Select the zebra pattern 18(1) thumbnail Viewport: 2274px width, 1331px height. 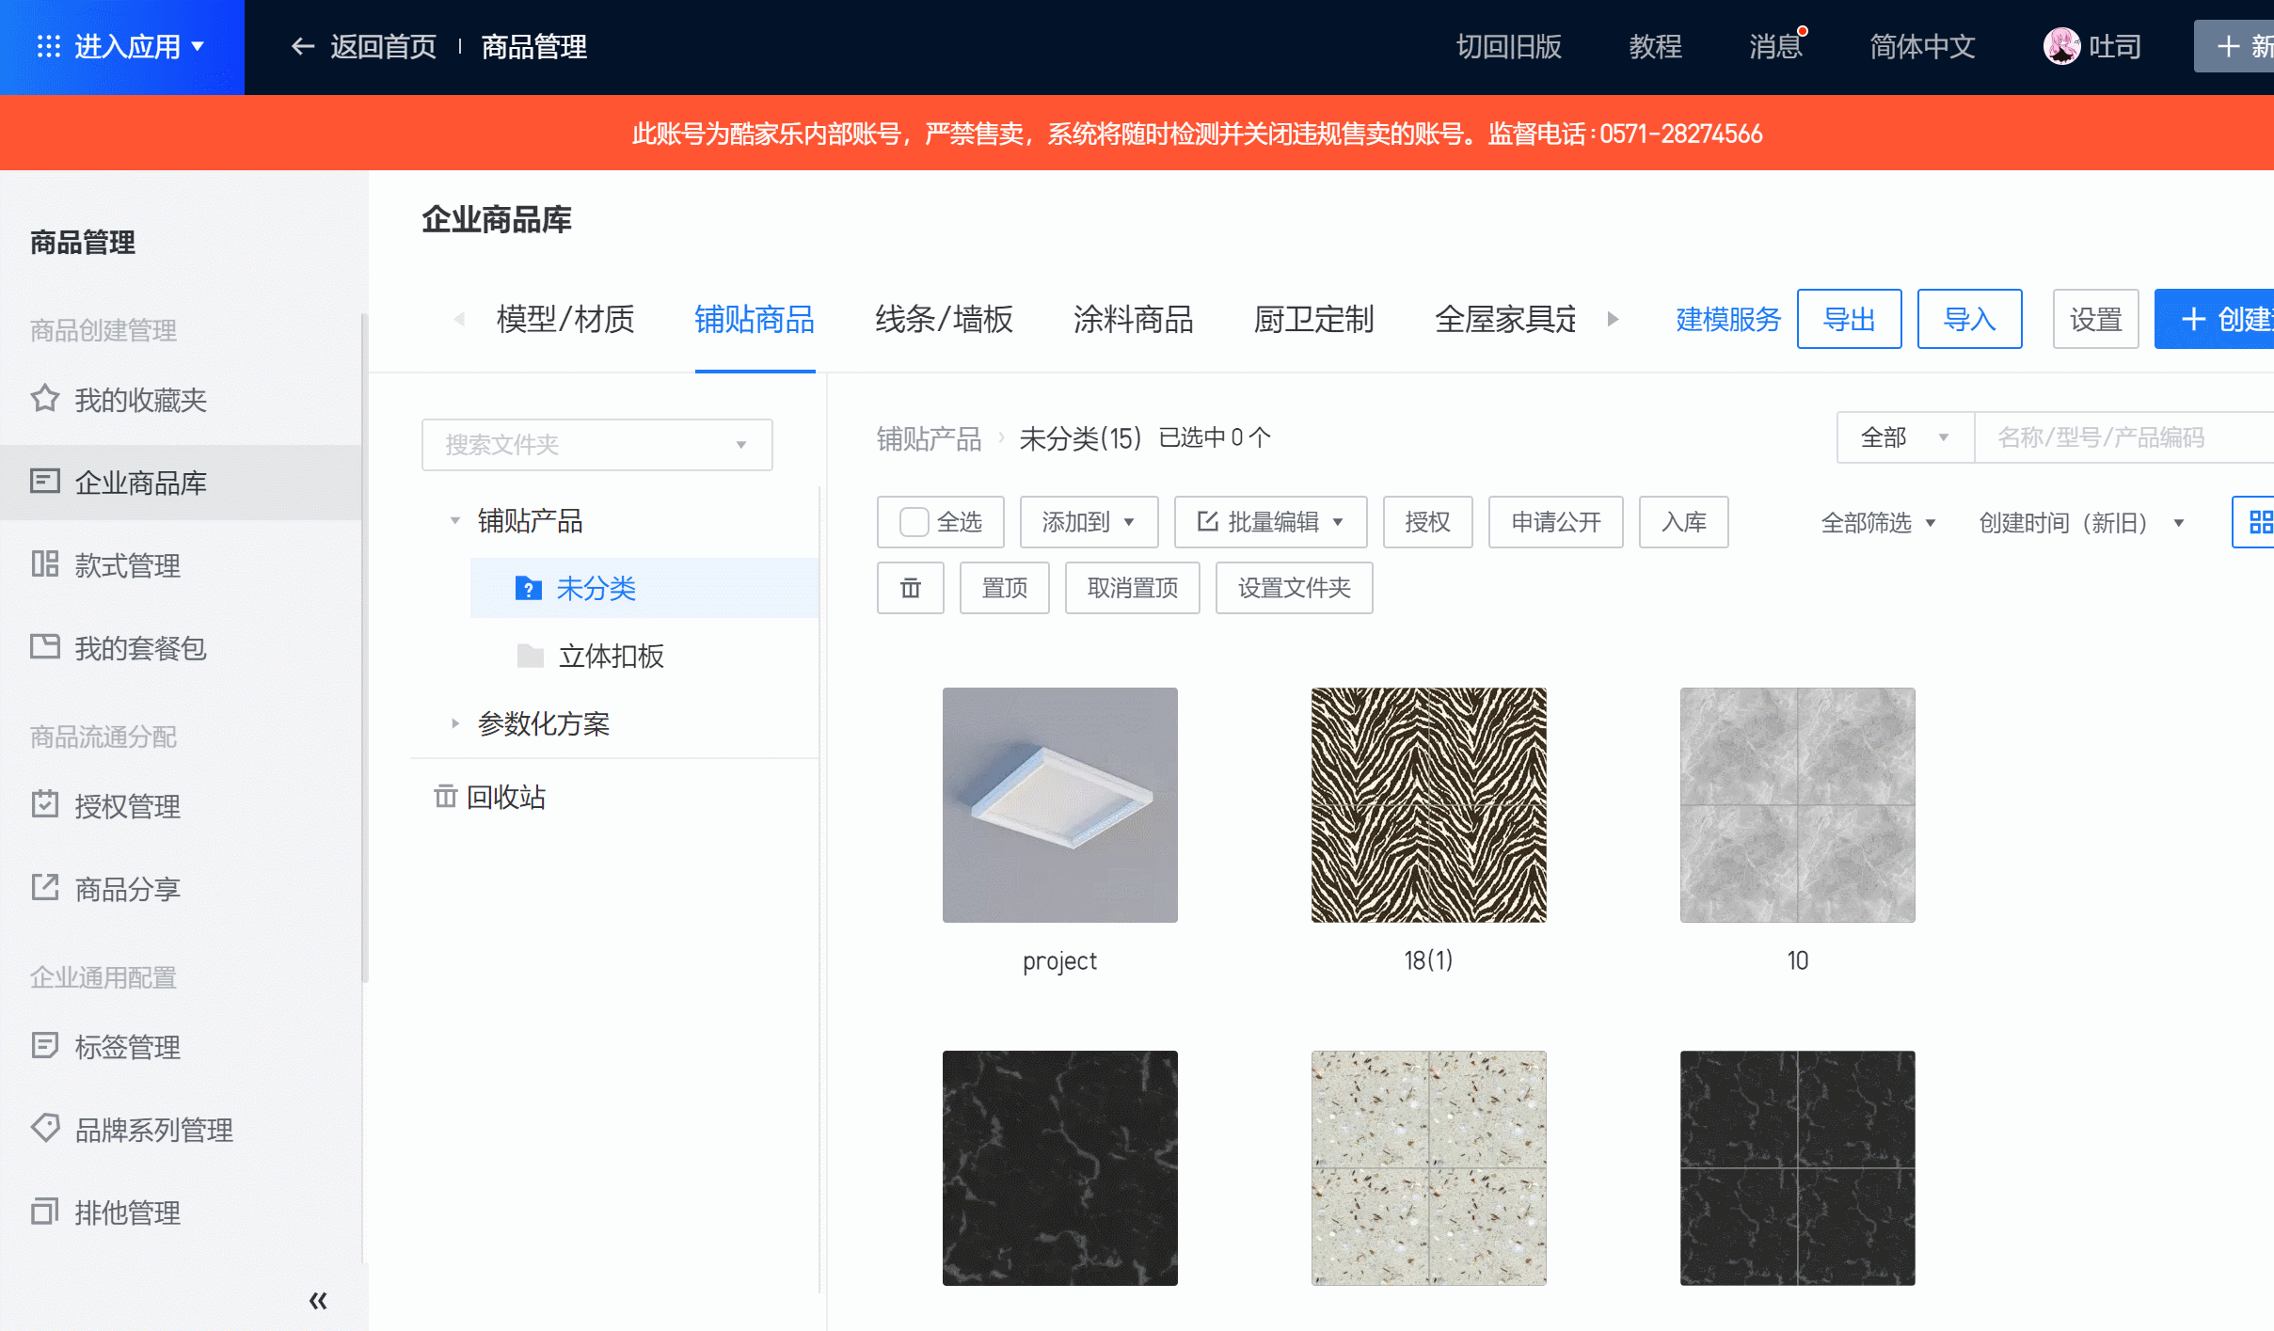click(1428, 805)
